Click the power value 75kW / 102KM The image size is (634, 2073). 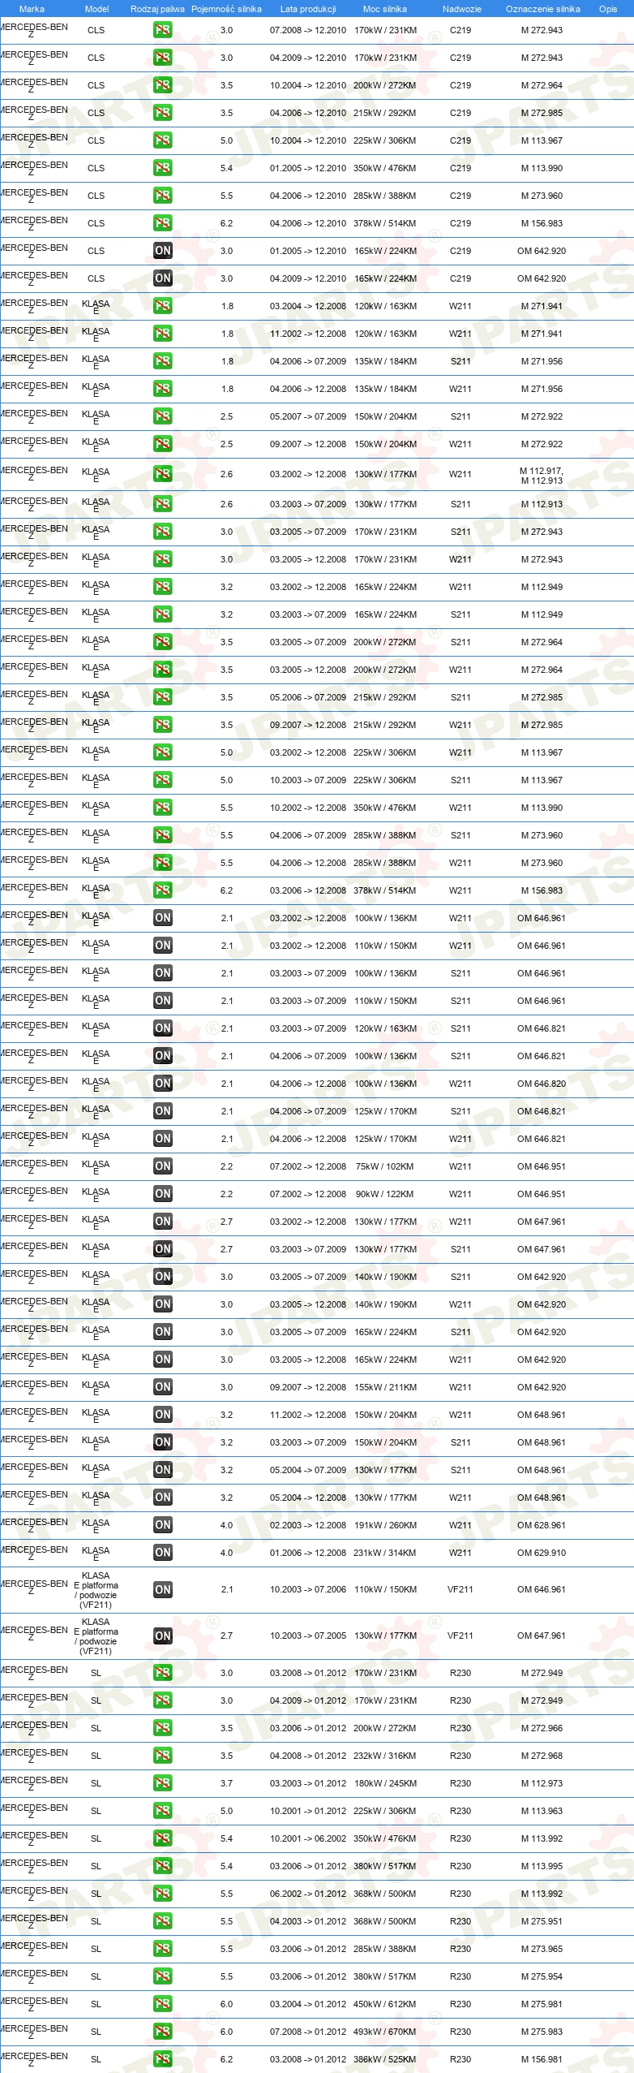click(x=385, y=1166)
